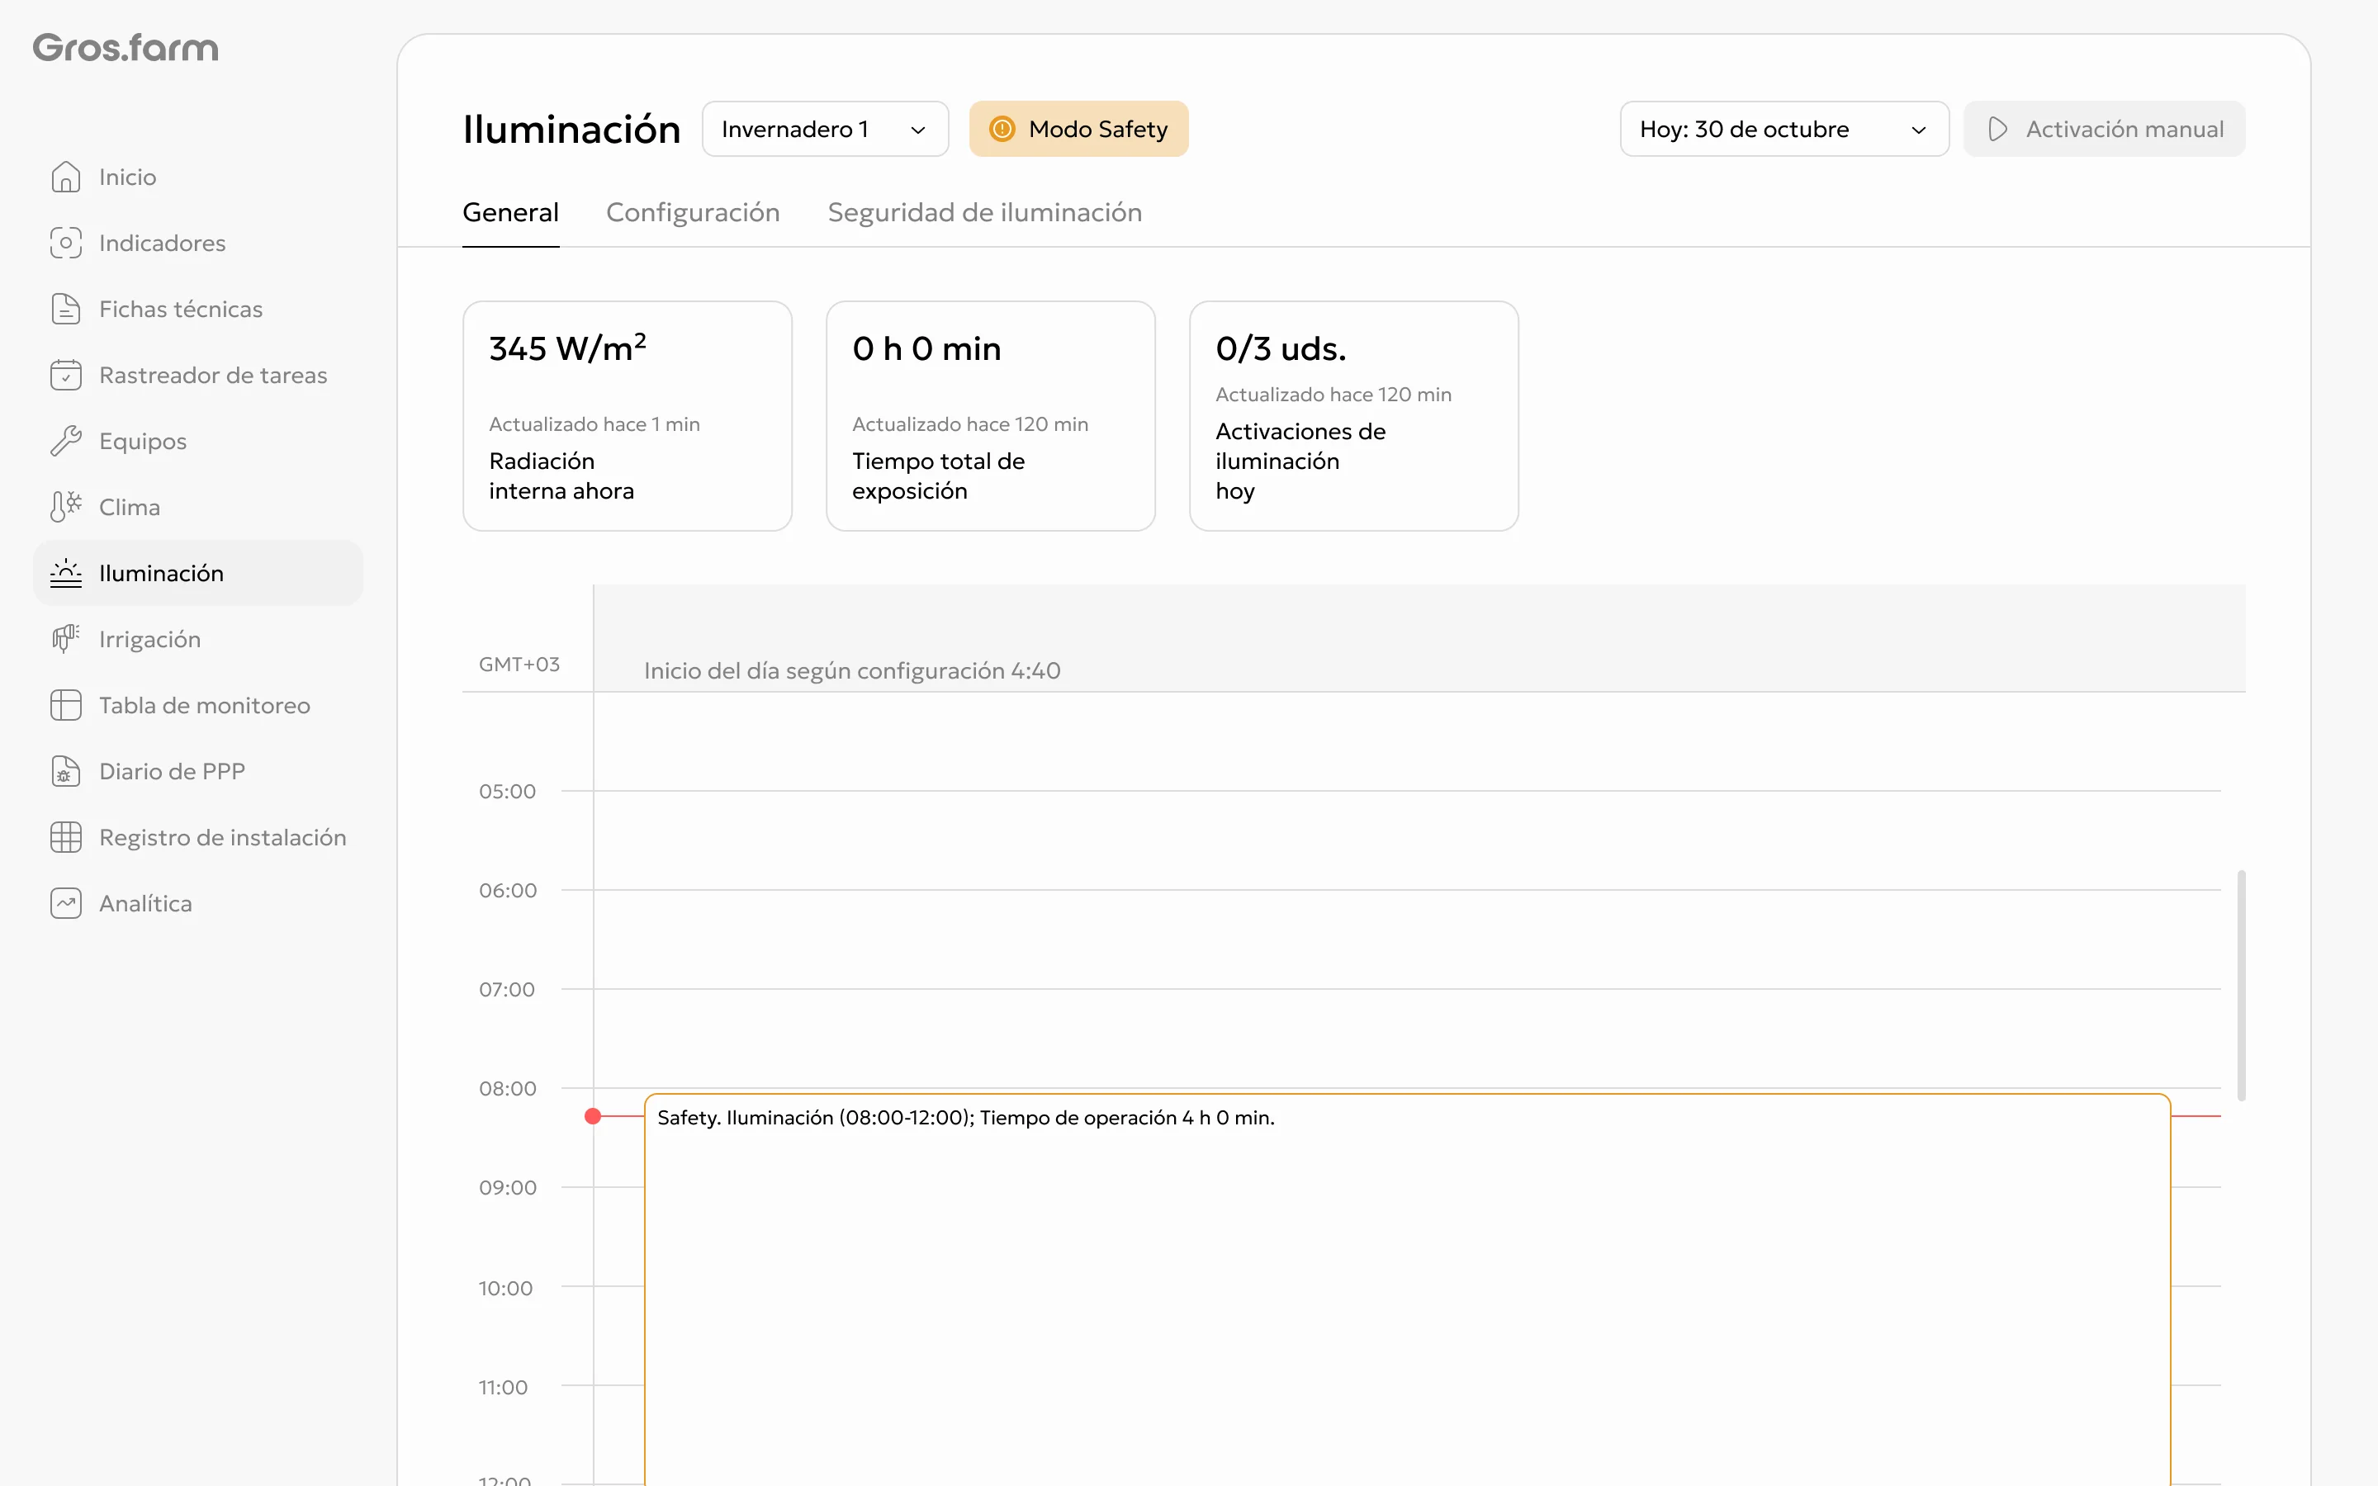
Task: Click the Fichas técnicas document icon
Action: point(66,309)
